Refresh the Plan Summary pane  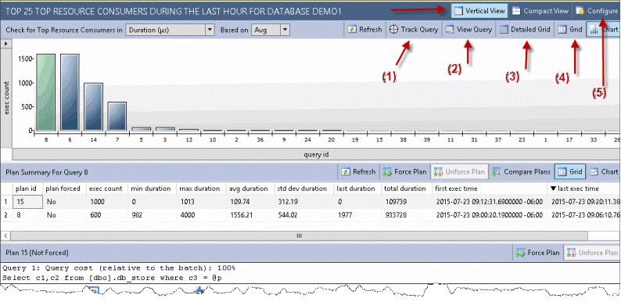point(358,171)
